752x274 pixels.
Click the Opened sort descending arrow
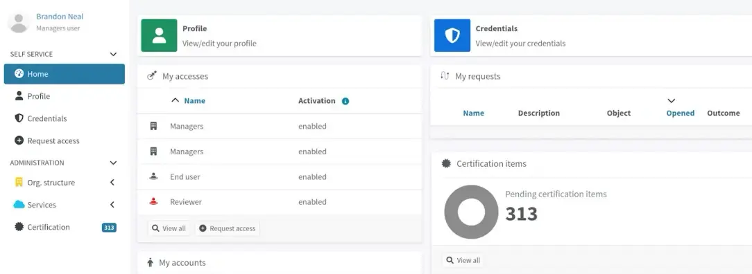pyautogui.click(x=672, y=101)
